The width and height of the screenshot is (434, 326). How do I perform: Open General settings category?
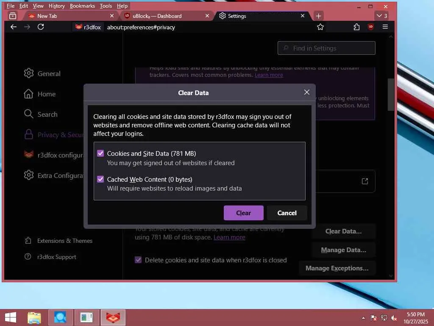(42, 73)
